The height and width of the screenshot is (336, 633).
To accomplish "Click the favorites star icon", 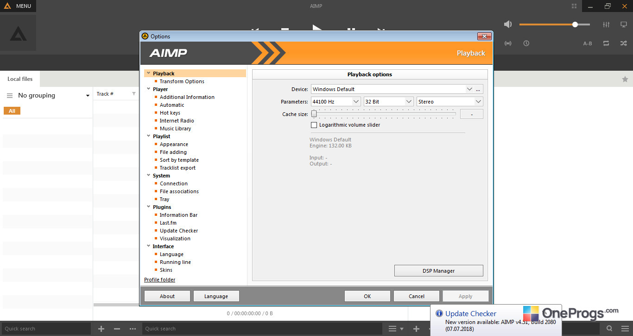I will coord(625,79).
